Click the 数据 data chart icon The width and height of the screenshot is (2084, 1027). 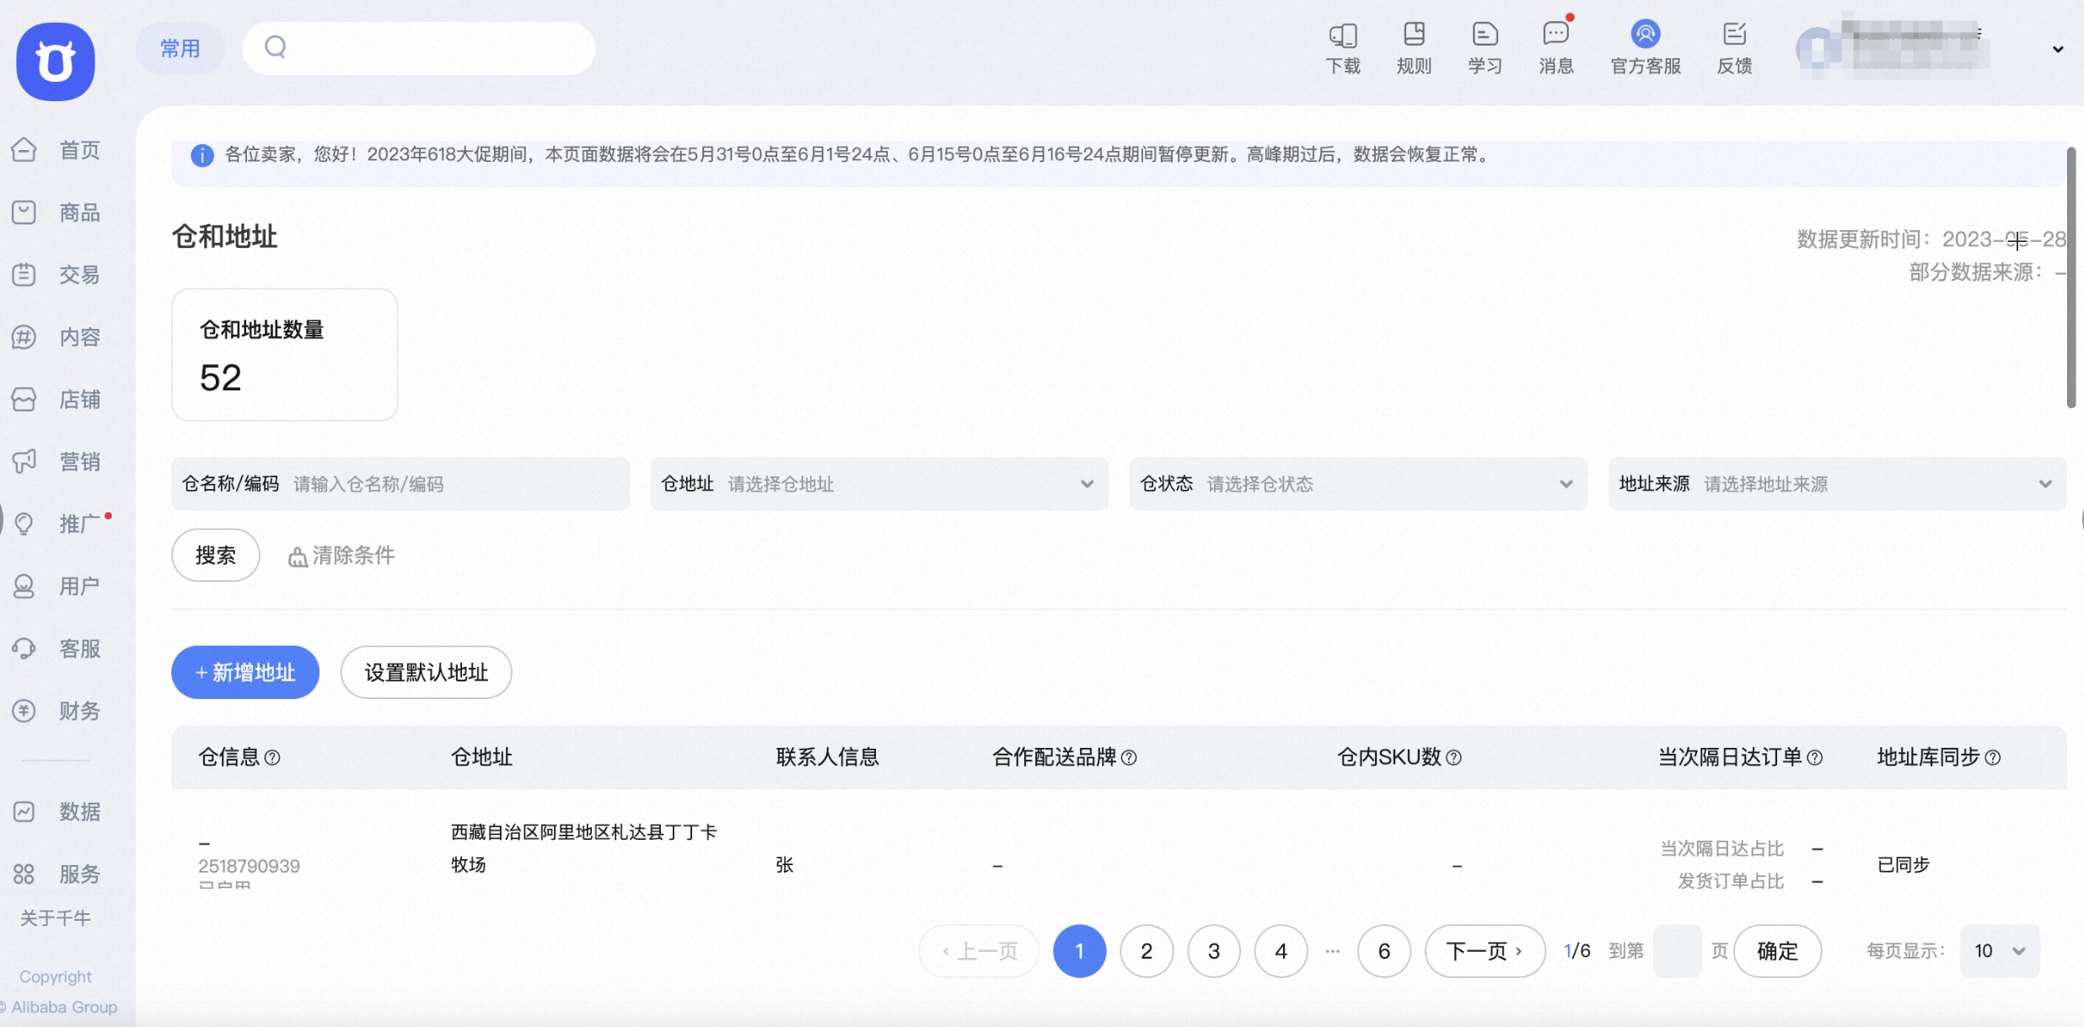(x=24, y=811)
